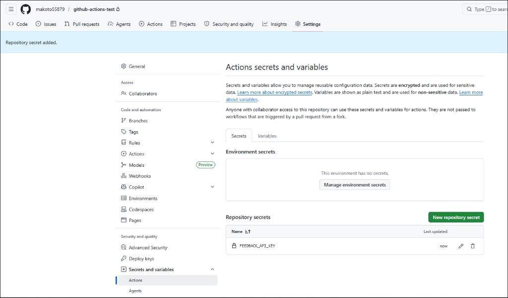This screenshot has width=508, height=298.
Task: Click the Deploy keys key icon
Action: (124, 258)
